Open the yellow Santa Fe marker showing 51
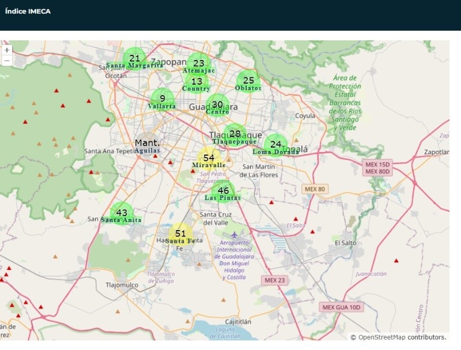Viewport: 461px width, 350px height. (x=180, y=234)
